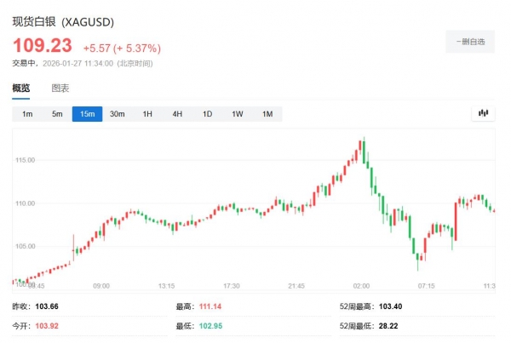The height and width of the screenshot is (343, 511).
Task: Select the 1m interval
Action: click(27, 114)
